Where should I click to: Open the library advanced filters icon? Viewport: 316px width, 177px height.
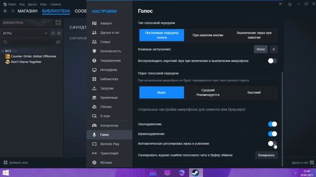pyautogui.click(x=58, y=42)
